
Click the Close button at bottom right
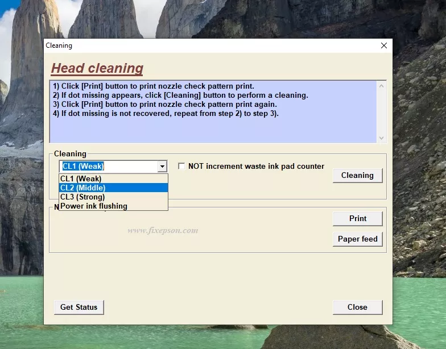pos(357,307)
